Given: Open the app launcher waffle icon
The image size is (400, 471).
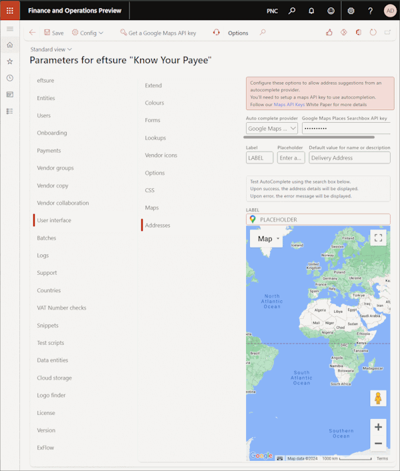Looking at the screenshot, I should tap(10, 11).
